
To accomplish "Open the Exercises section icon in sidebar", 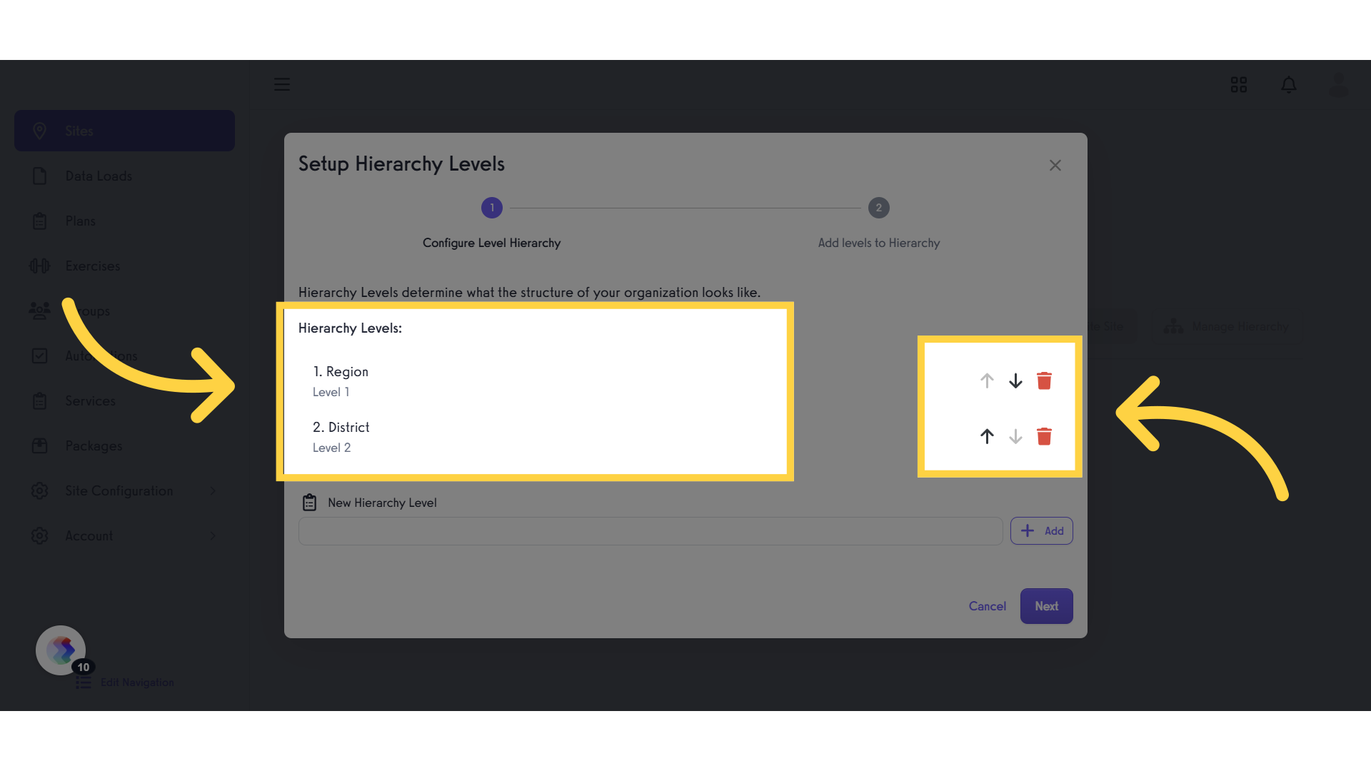I will 40,266.
